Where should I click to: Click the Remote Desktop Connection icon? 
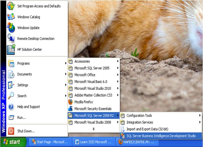click(11, 38)
